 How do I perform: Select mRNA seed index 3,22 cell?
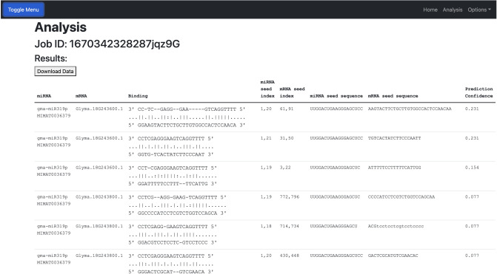tap(285, 168)
